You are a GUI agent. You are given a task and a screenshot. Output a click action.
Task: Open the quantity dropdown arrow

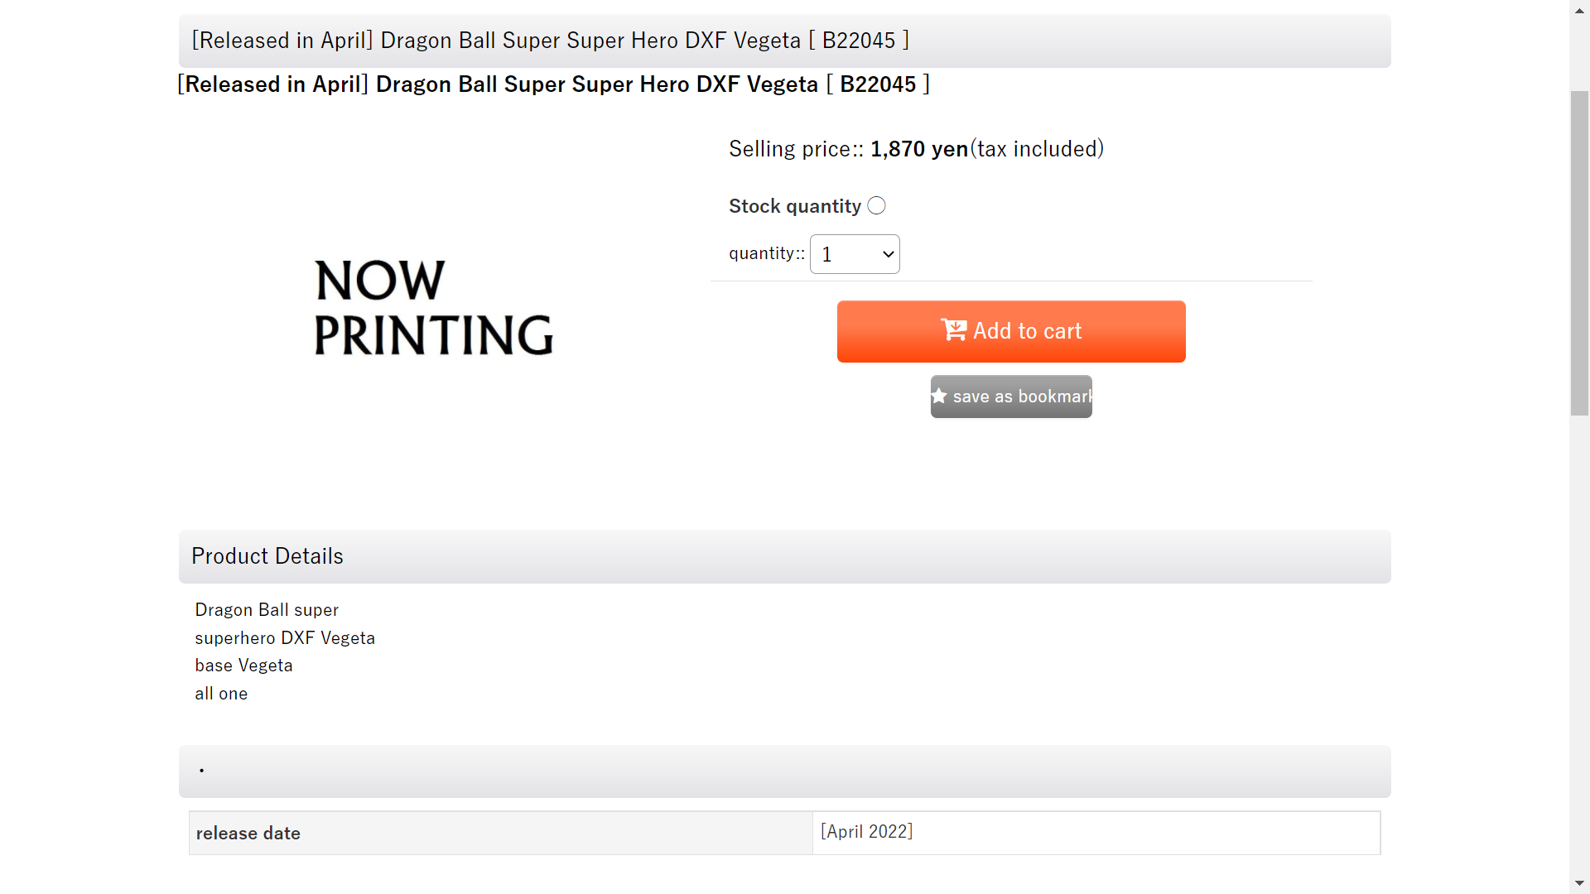pos(889,254)
